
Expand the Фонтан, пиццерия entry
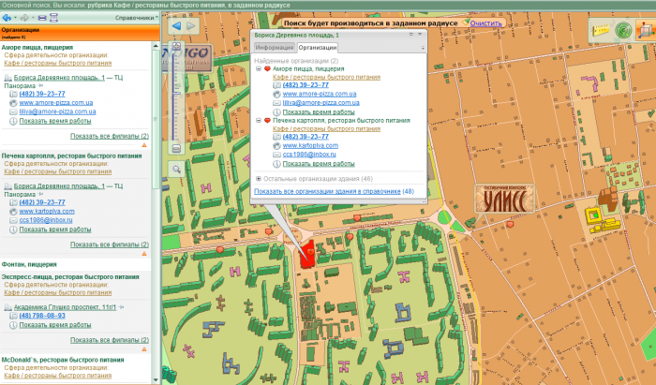click(x=29, y=264)
